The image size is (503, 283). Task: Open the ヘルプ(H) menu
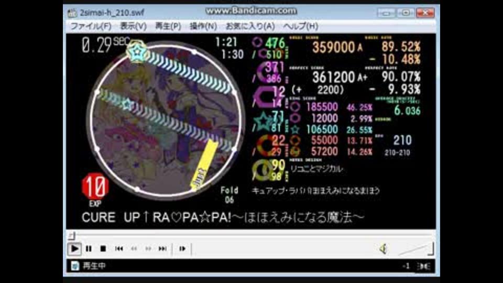tap(301, 26)
